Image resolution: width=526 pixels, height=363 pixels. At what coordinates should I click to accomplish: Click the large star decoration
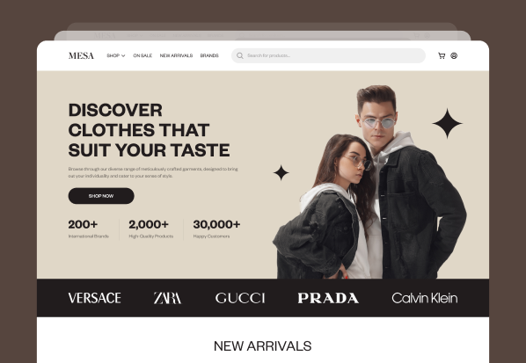coord(447,123)
